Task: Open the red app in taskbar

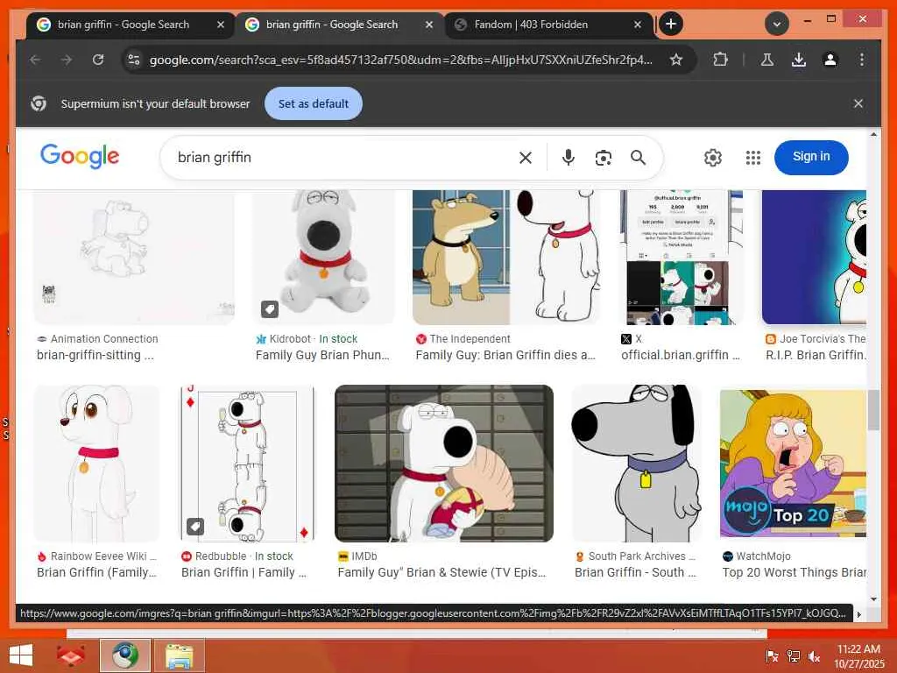Action: (x=71, y=655)
